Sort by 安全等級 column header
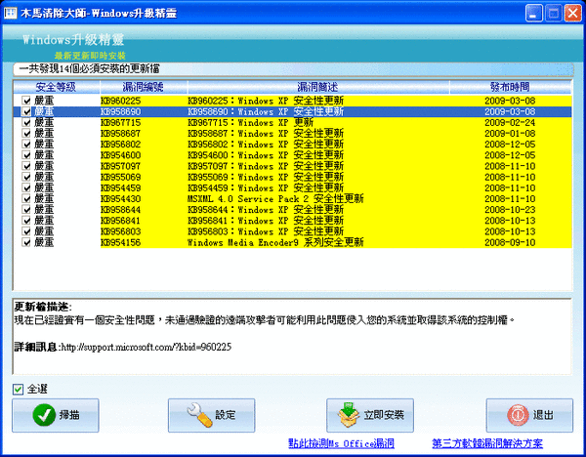586x457 pixels. [x=57, y=87]
